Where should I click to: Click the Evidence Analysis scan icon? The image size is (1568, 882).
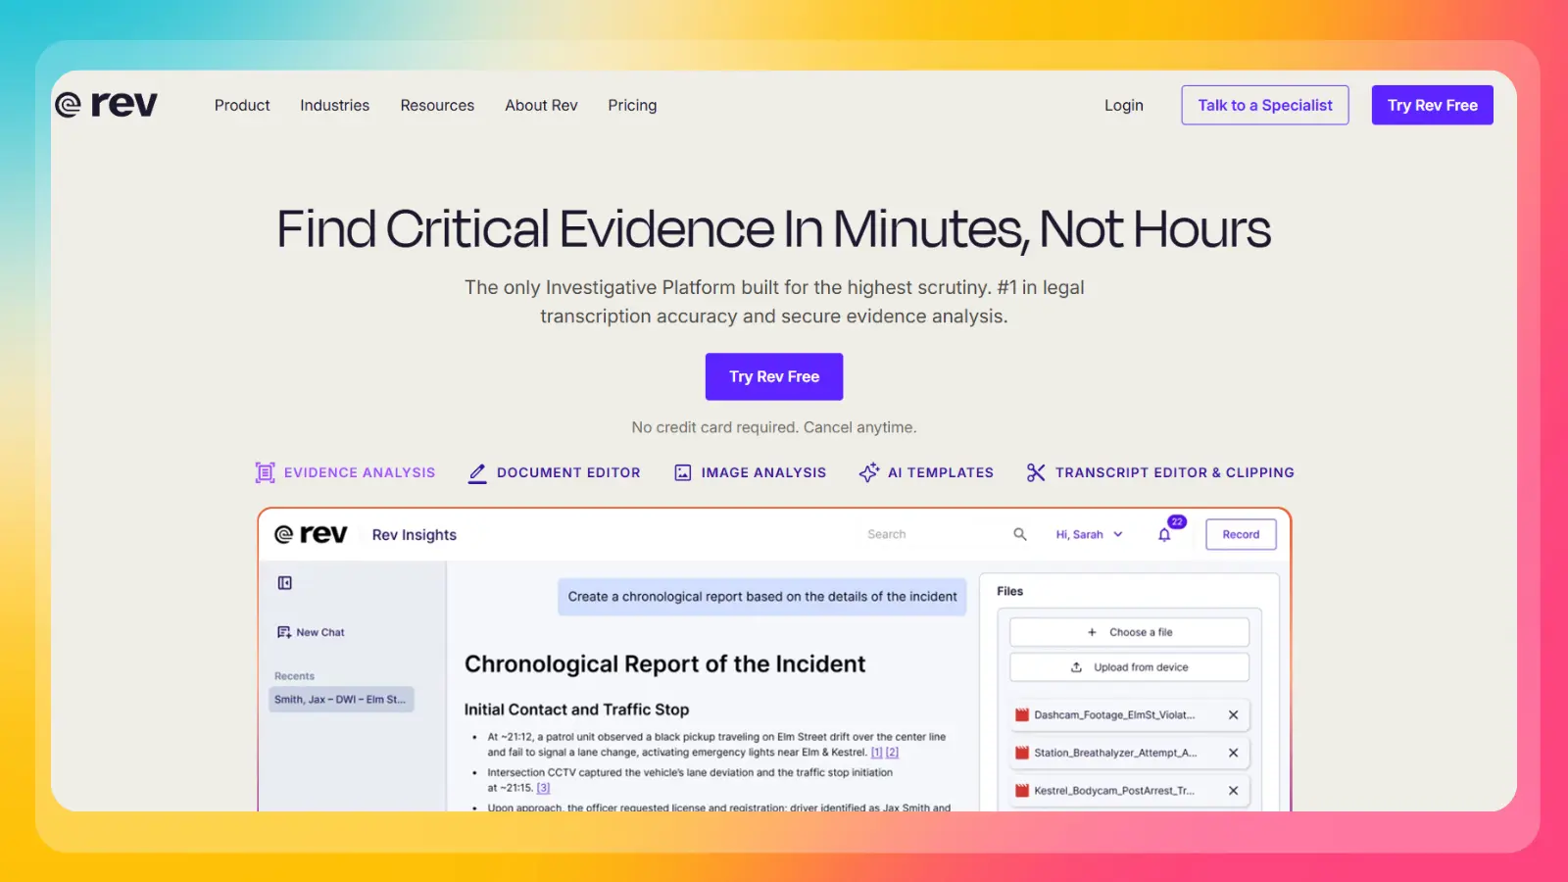click(265, 472)
